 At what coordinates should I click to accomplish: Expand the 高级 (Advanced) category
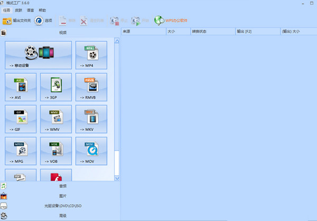click(x=62, y=215)
